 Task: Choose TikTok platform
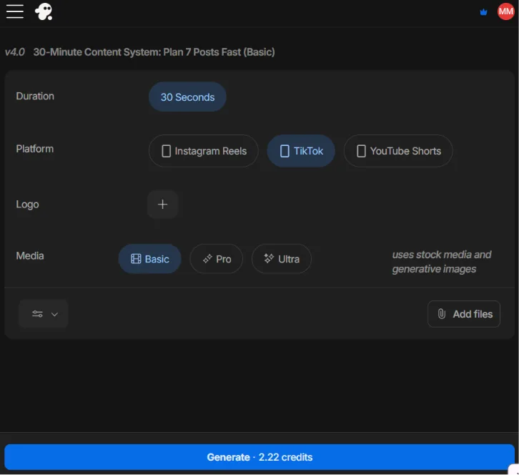point(301,151)
